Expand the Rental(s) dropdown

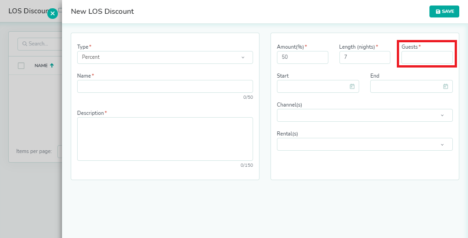(x=365, y=144)
